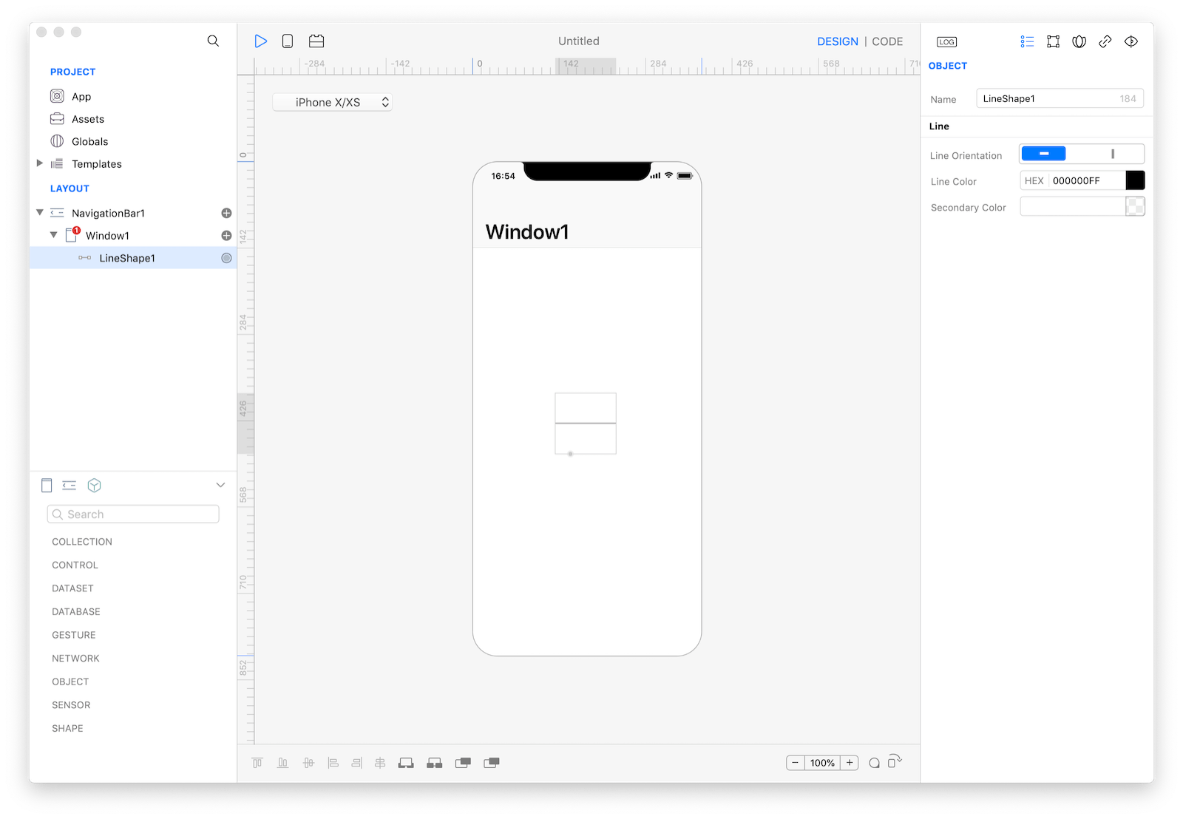
Task: Open the search magnifier in sidebar header
Action: coord(213,41)
